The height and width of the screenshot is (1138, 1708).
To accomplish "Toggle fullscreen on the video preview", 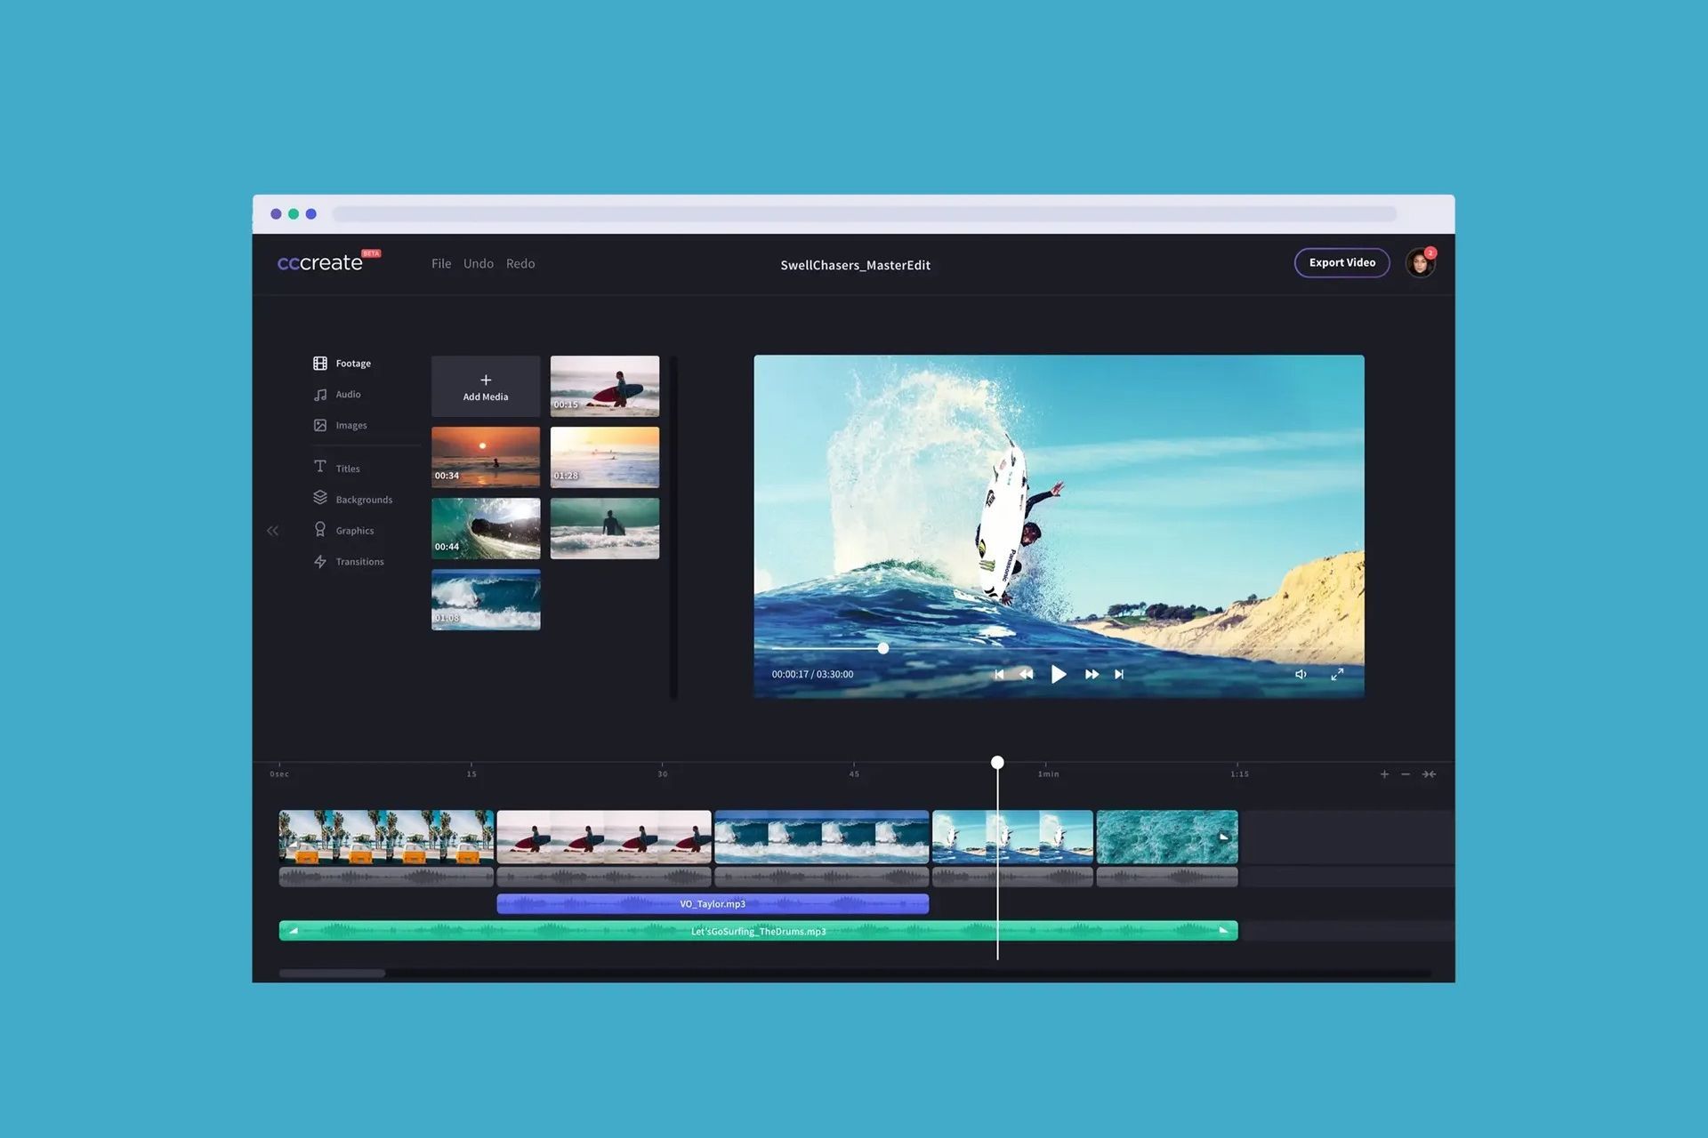I will [1338, 674].
